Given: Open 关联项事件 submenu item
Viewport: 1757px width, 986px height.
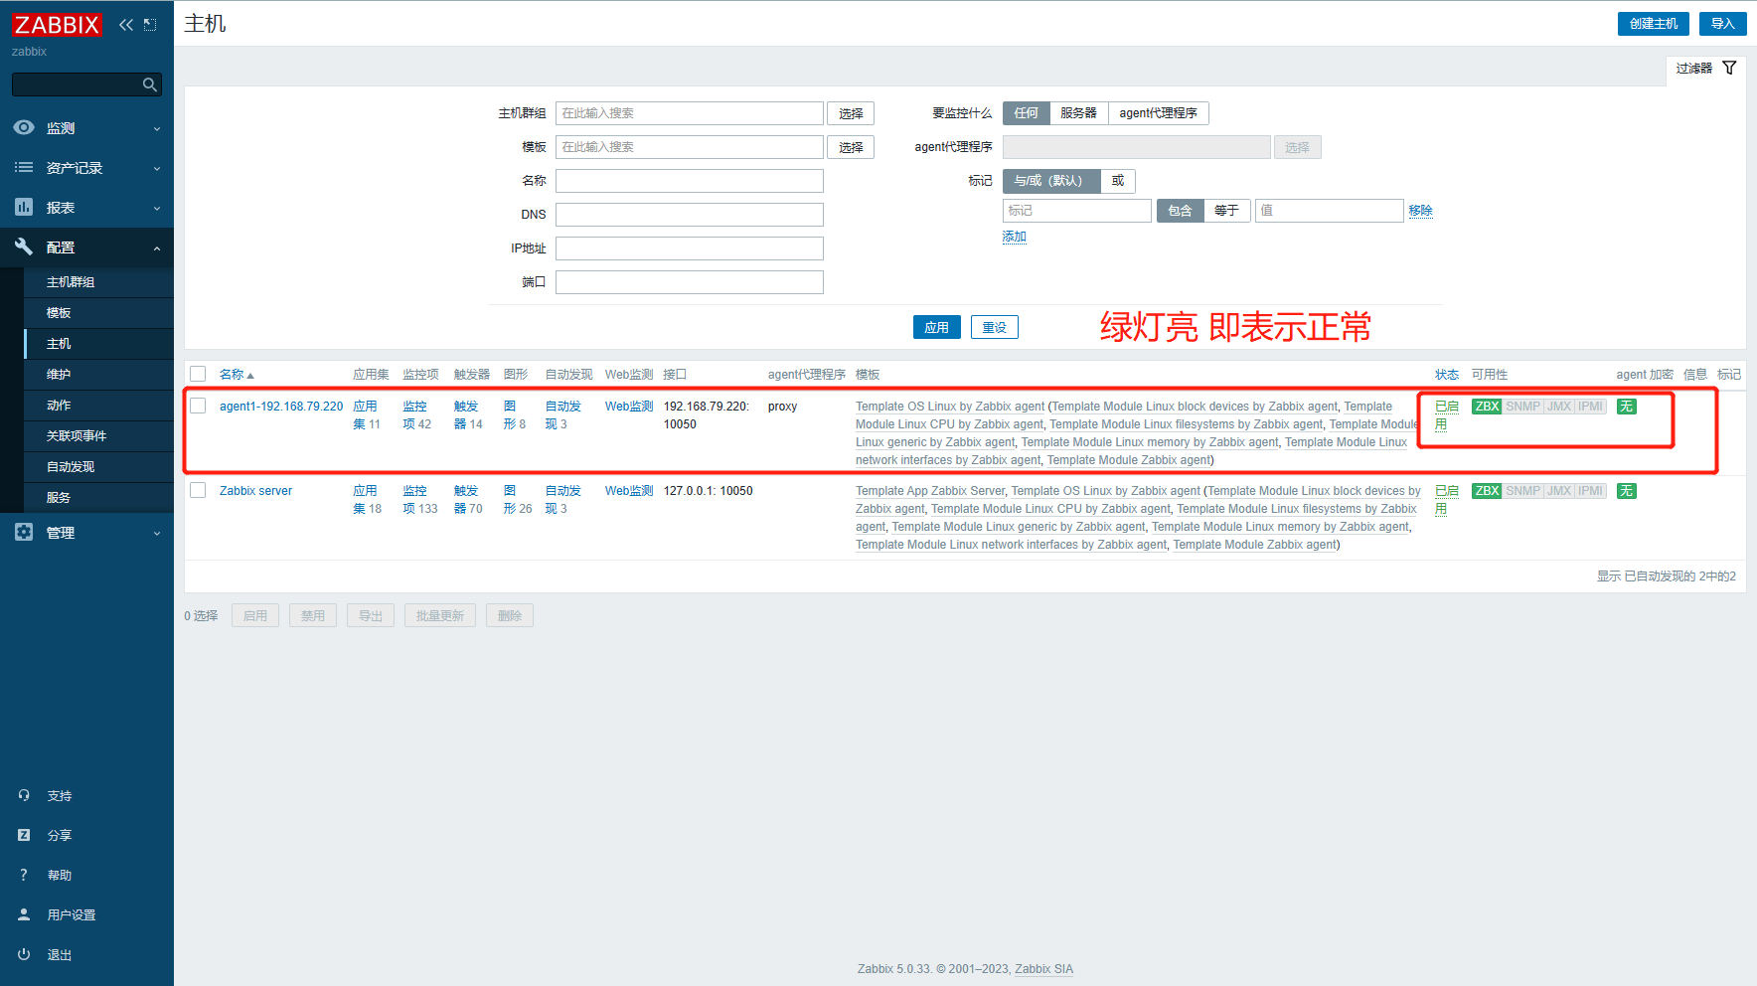Looking at the screenshot, I should coord(99,436).
